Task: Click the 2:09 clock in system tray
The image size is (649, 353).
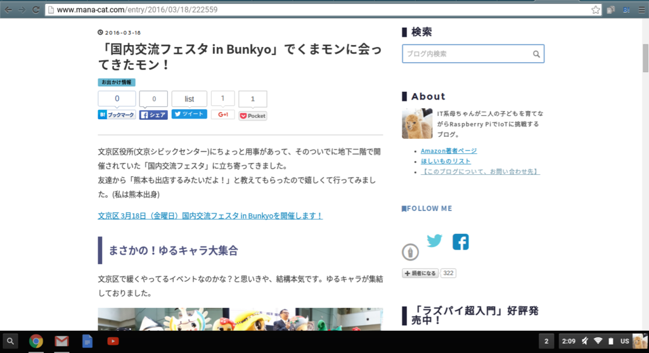Action: (569, 342)
